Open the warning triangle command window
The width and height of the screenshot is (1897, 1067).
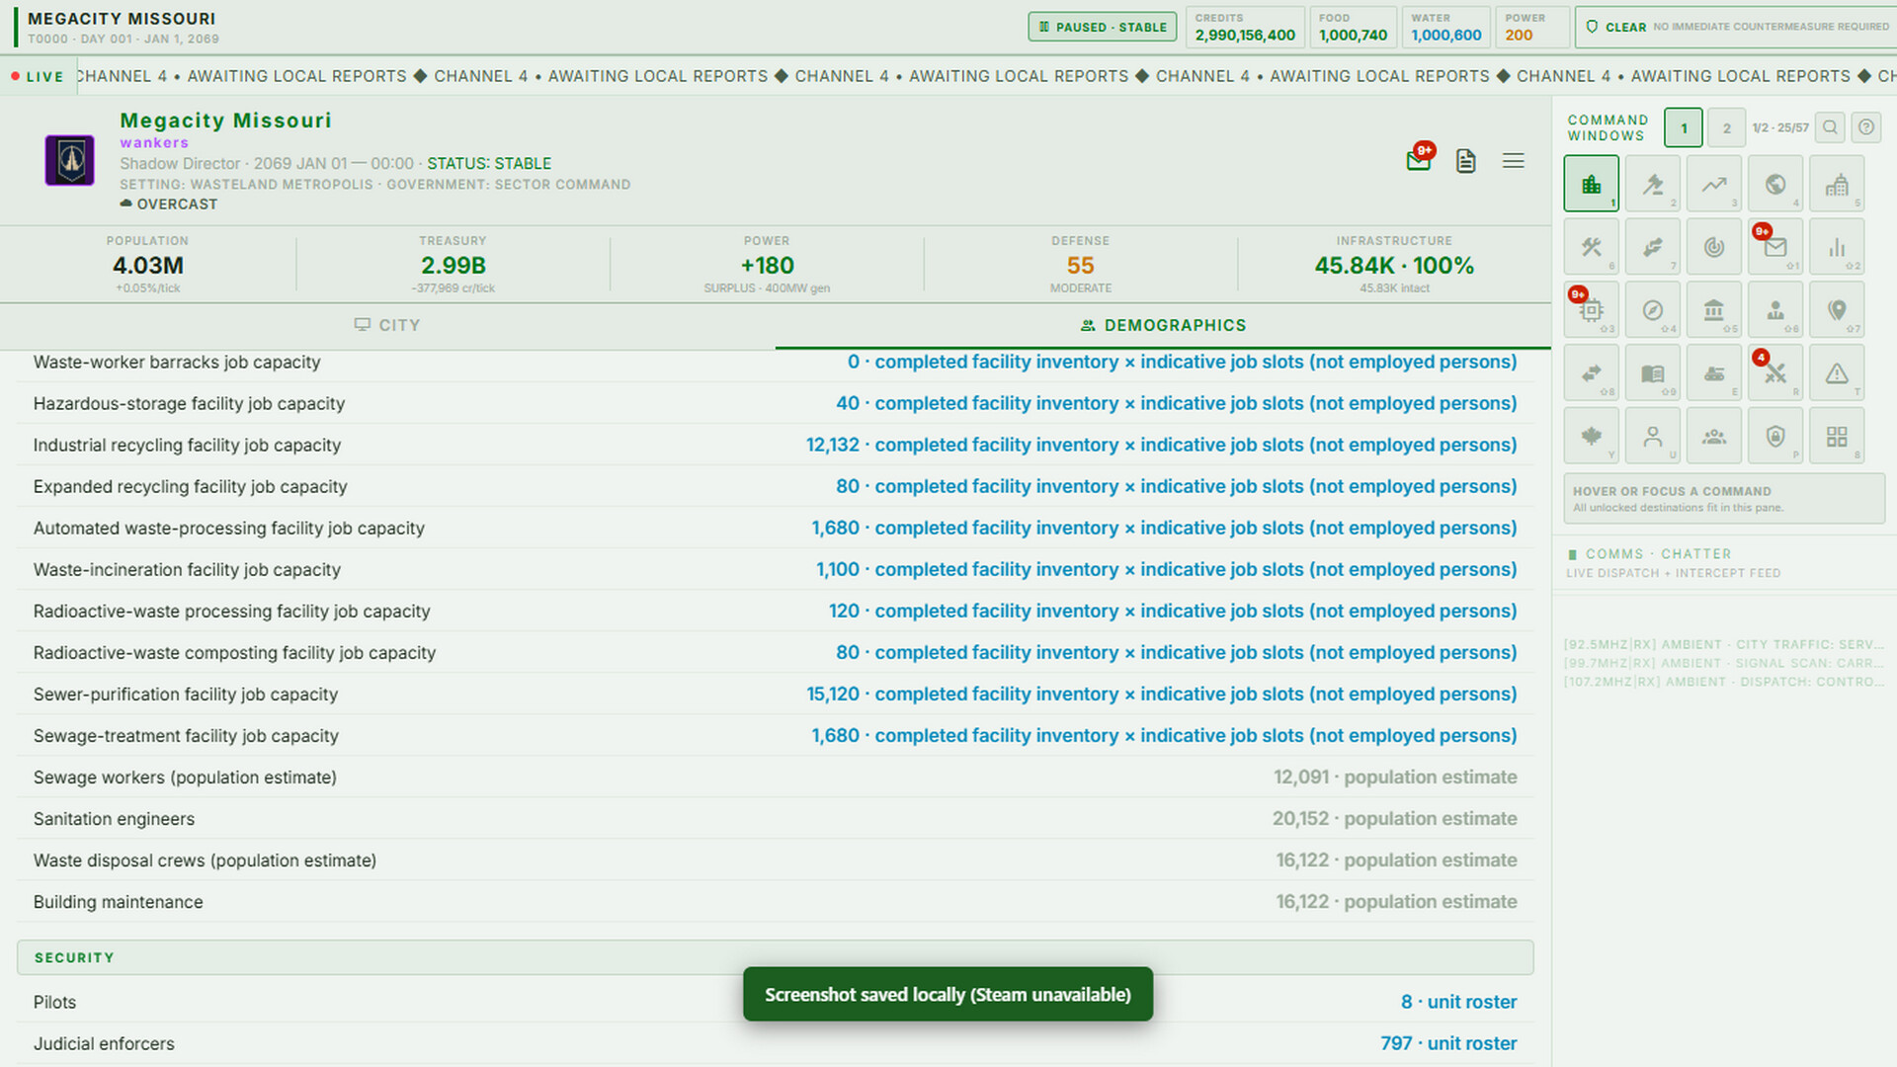1836,373
